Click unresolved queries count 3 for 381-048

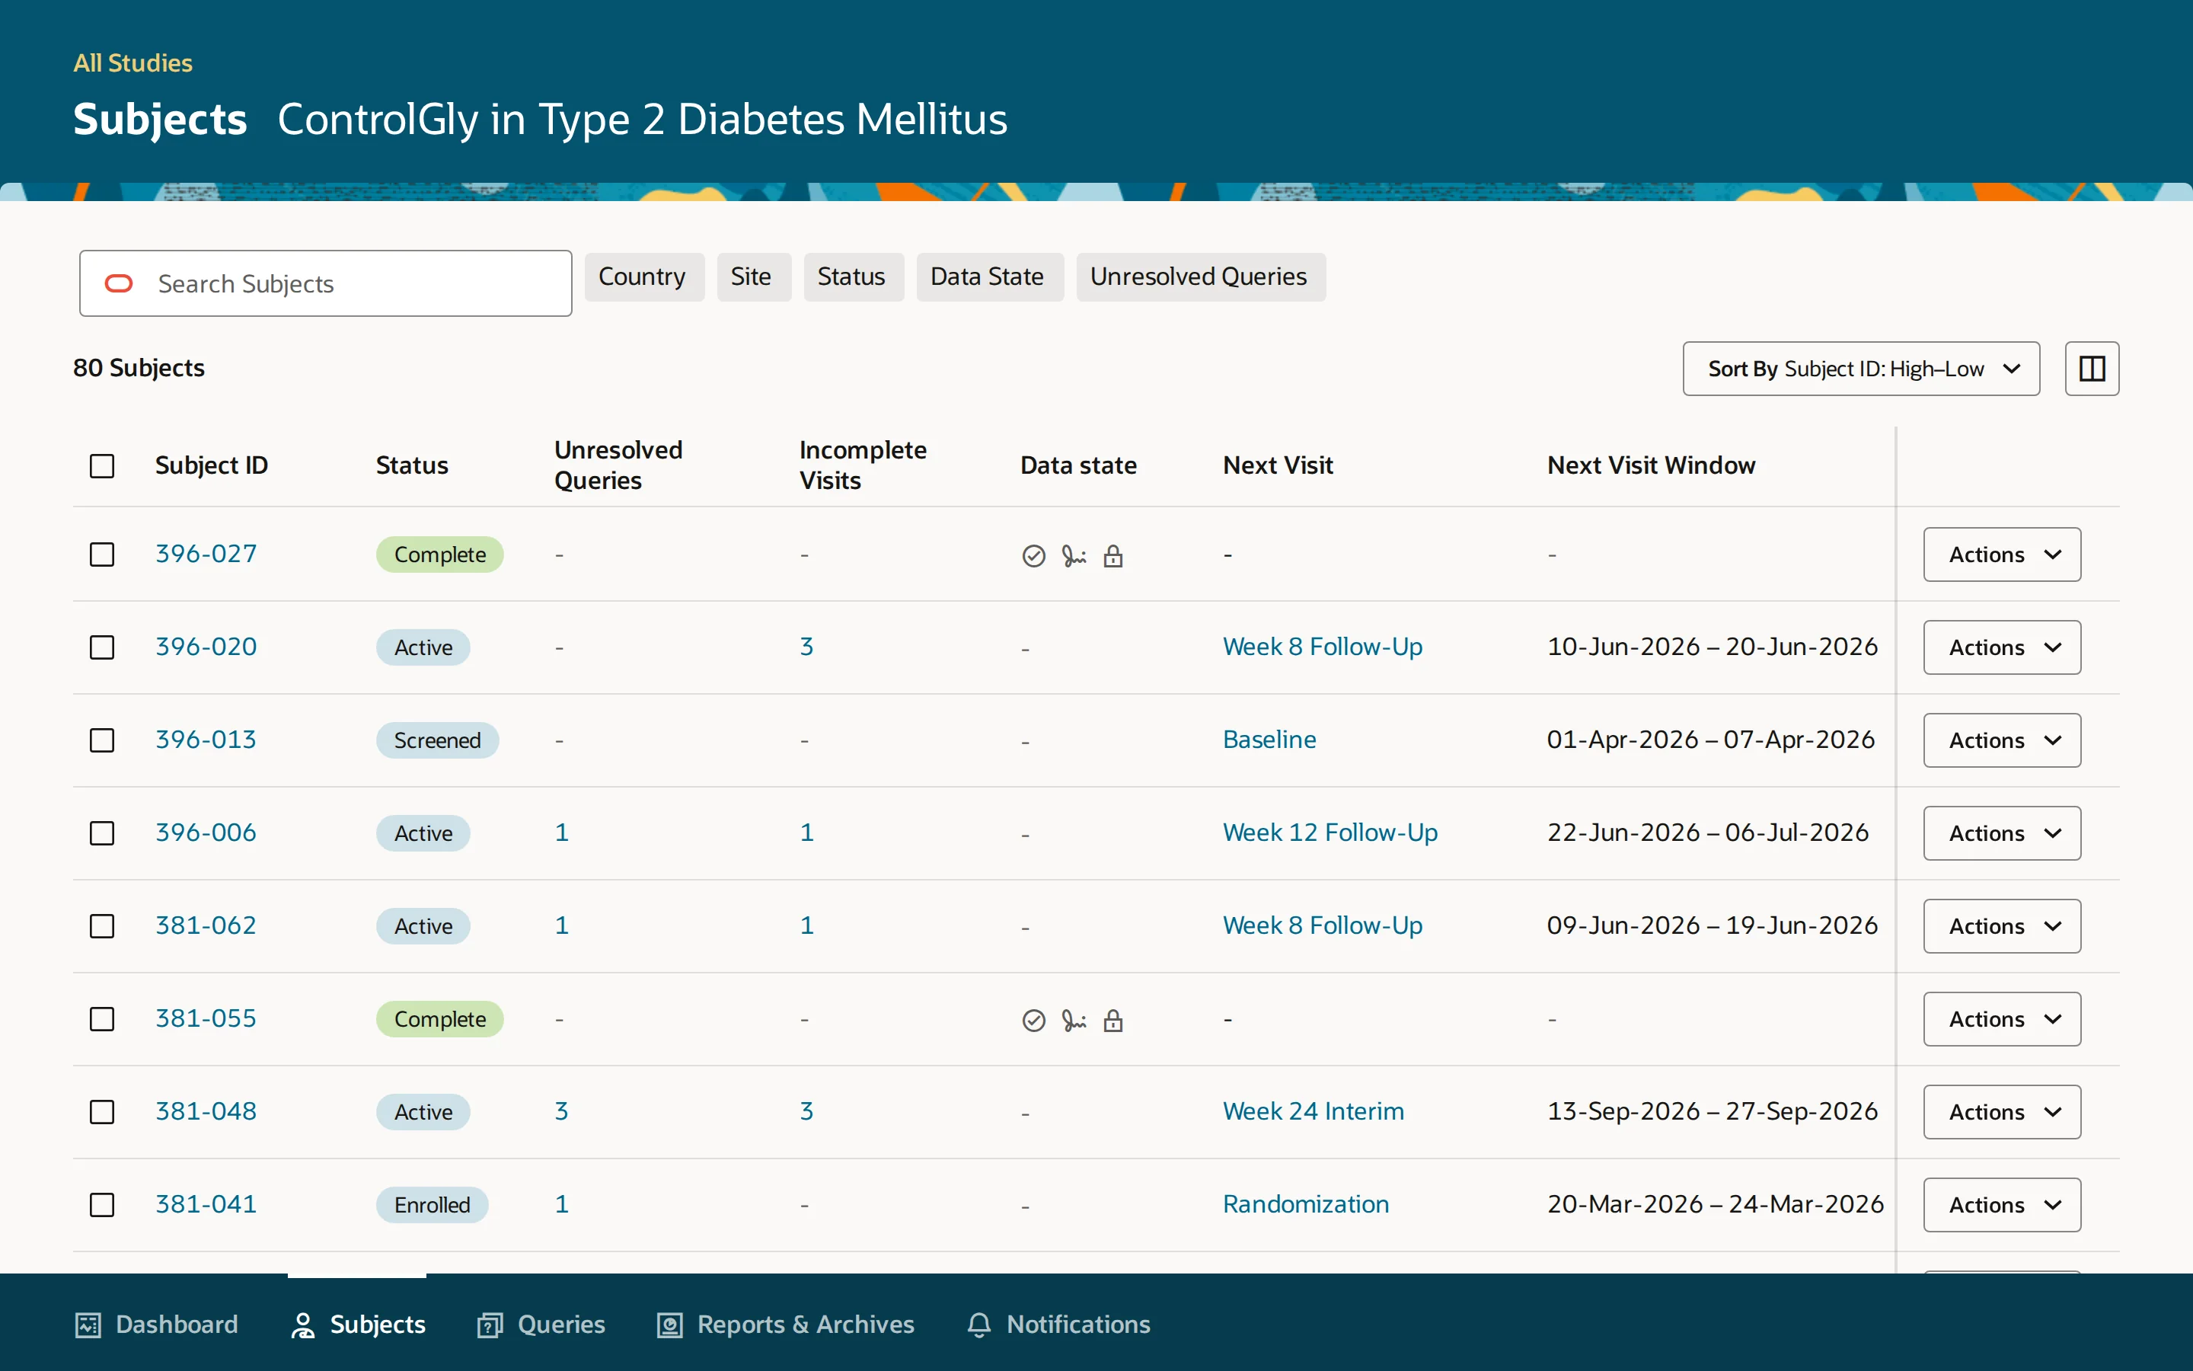point(561,1112)
